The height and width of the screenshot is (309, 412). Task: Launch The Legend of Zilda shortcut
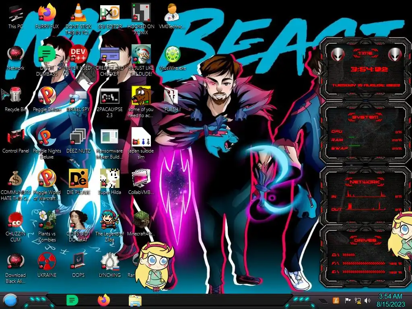109,227
